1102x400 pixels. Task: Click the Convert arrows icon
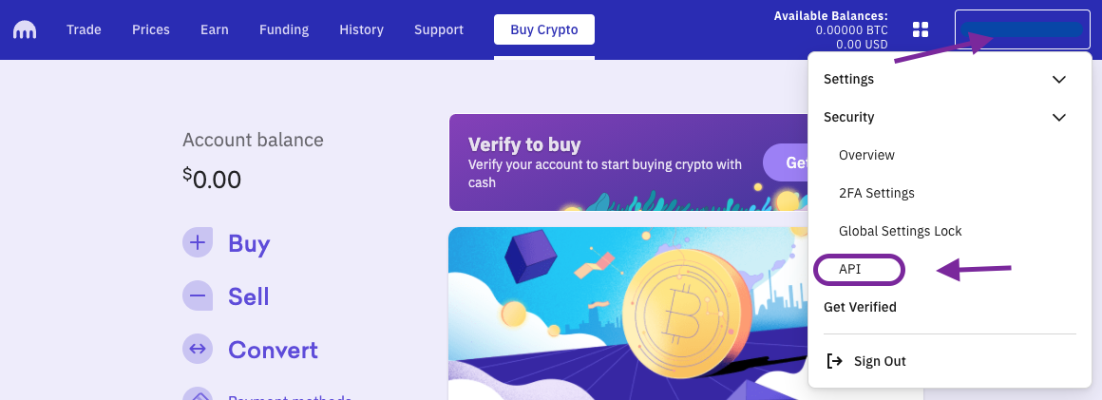[x=198, y=350]
